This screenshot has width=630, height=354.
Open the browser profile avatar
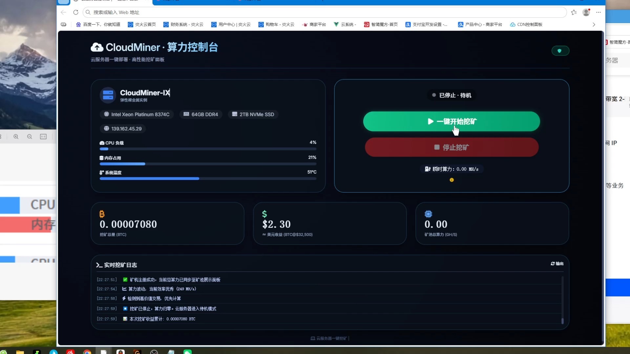[586, 12]
